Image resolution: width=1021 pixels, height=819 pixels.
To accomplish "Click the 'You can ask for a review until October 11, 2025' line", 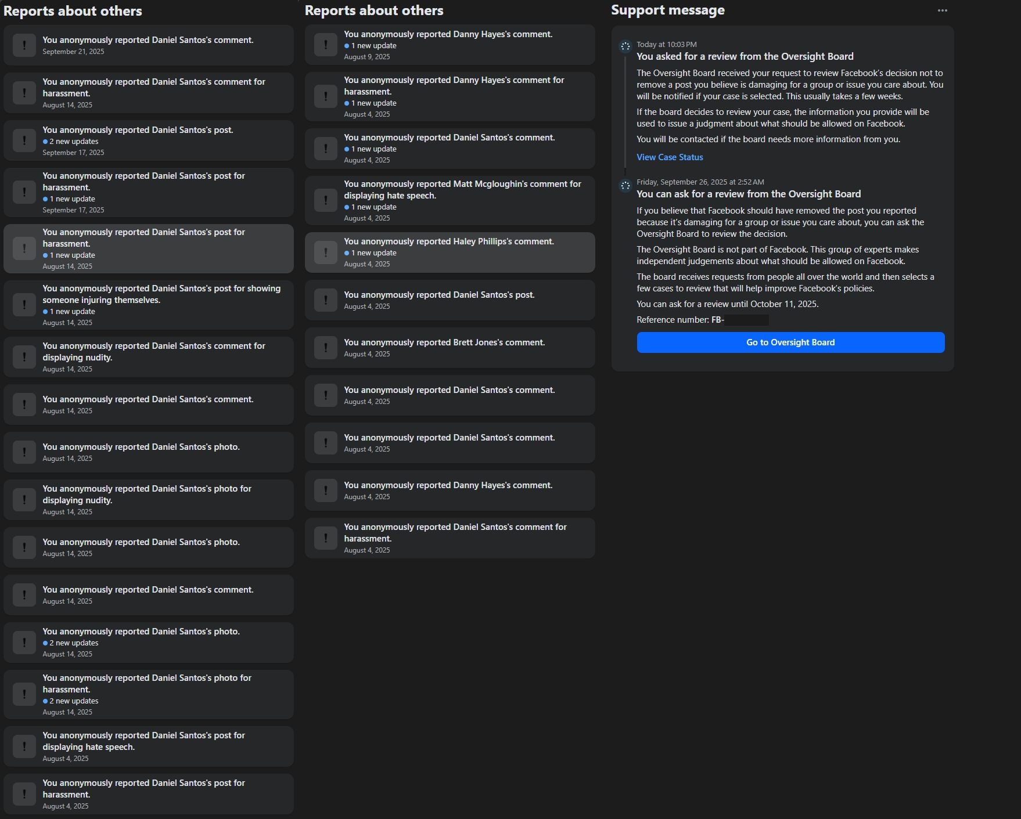I will tap(728, 304).
